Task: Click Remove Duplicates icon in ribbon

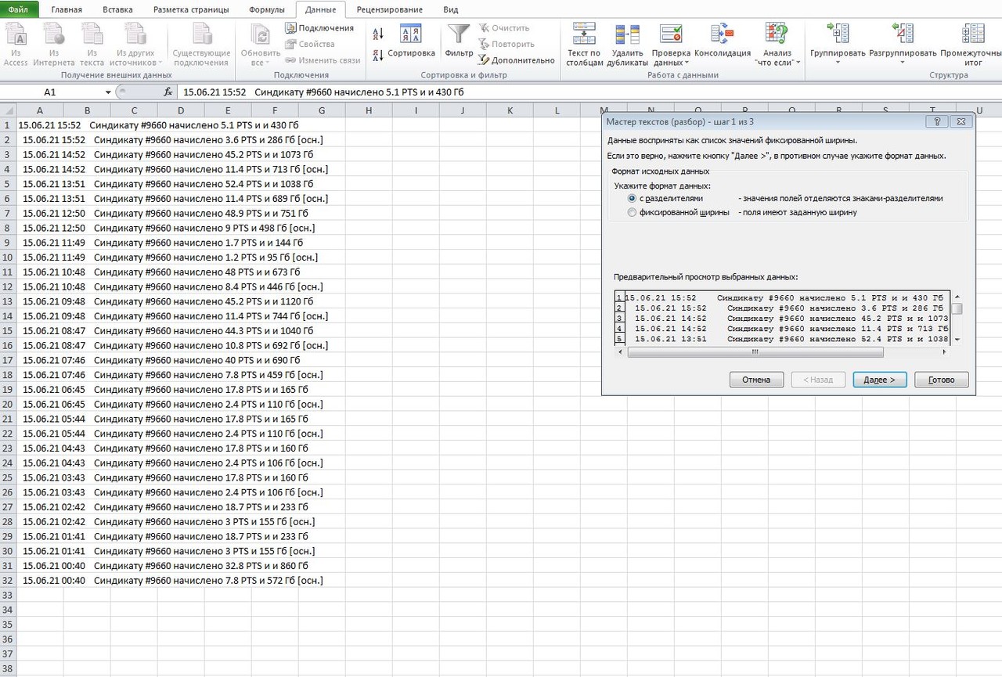Action: coord(627,33)
